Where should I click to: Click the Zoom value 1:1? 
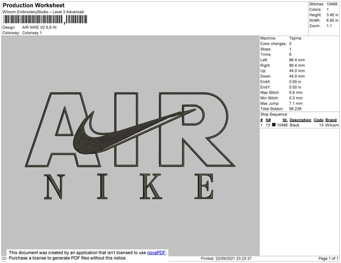point(329,26)
